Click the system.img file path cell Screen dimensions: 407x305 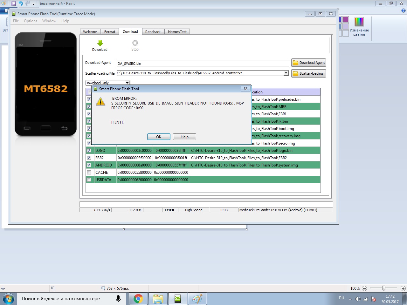coord(255,165)
